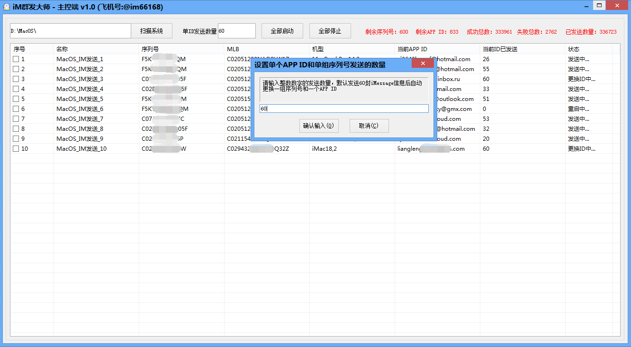Viewport: 631px width, 347px height.
Task: Click the 当前APP ID column header
Action: [437, 49]
